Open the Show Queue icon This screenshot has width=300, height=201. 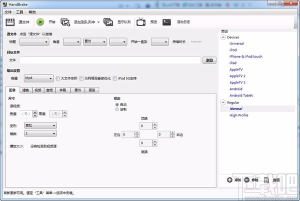[x=108, y=22]
